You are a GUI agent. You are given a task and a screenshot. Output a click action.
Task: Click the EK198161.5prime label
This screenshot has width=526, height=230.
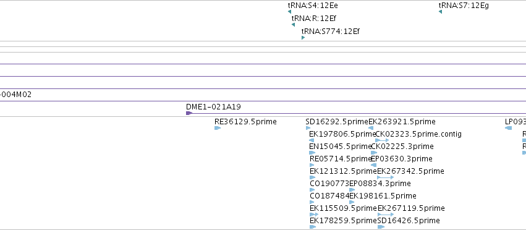[383, 196]
